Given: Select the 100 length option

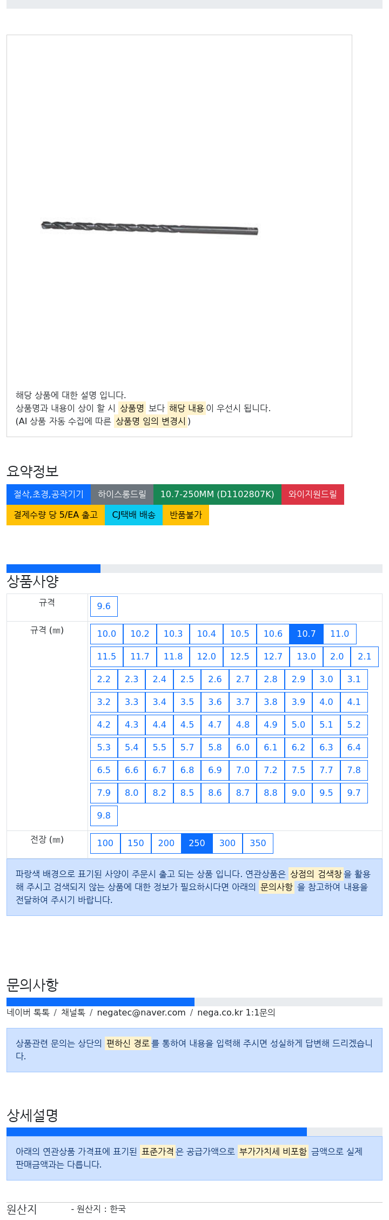Looking at the screenshot, I should pyautogui.click(x=105, y=843).
